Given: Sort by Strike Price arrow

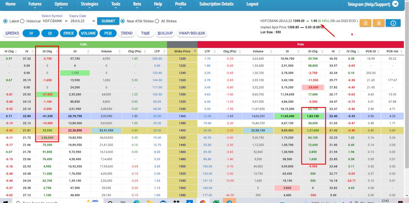Looking at the screenshot, I should click(x=195, y=51).
